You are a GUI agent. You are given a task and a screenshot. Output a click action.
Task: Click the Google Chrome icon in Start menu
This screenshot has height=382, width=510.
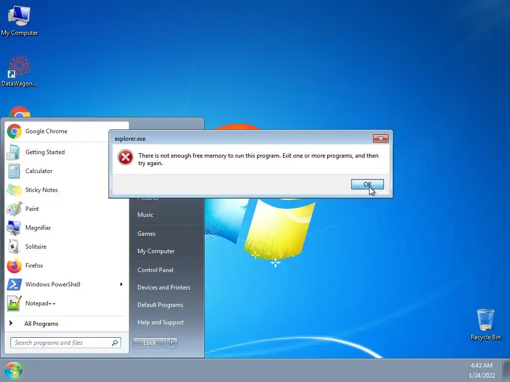(x=14, y=131)
